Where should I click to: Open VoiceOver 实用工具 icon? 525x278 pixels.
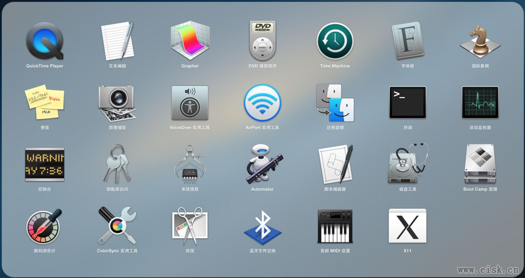point(190,103)
